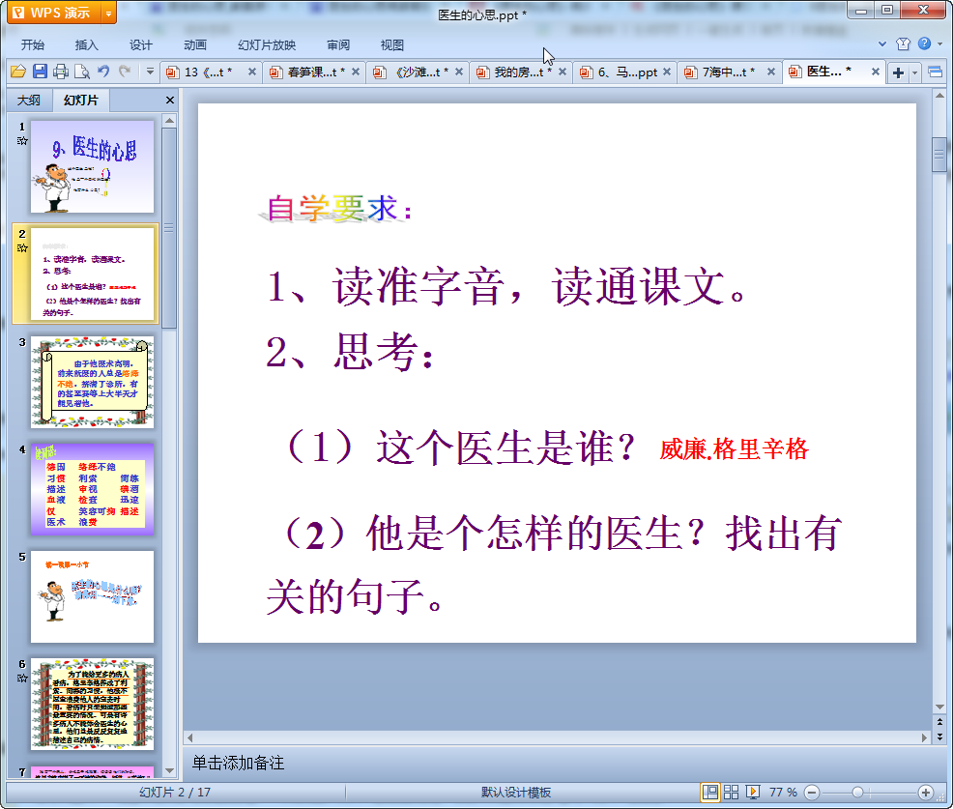Open the 开始 ribbon tab

point(32,45)
